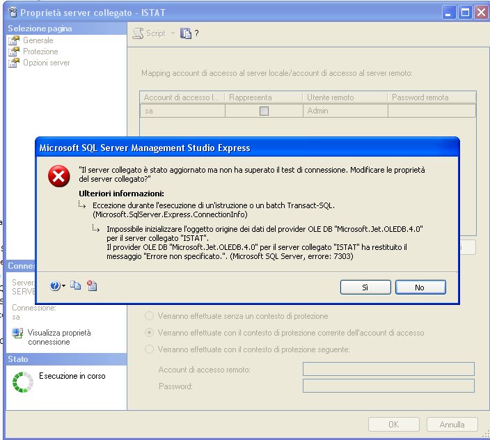Click the 'Account di accesso l...' column header

[182, 97]
